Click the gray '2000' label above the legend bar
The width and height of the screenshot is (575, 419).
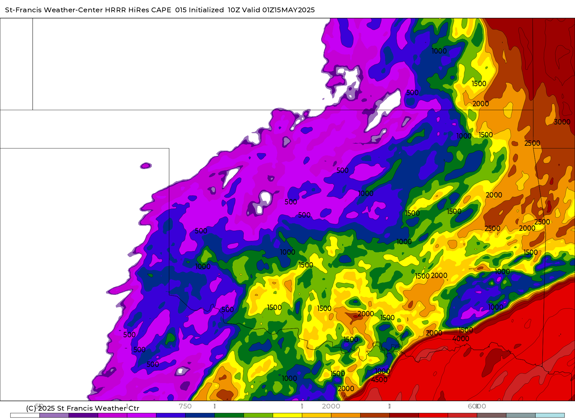point(331,406)
